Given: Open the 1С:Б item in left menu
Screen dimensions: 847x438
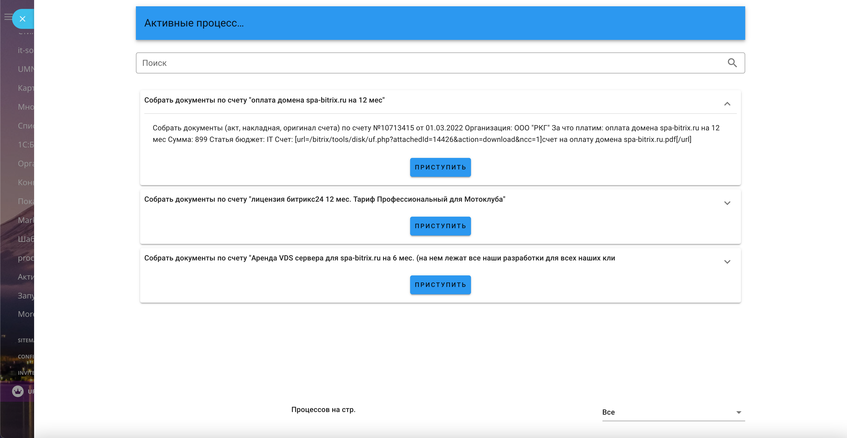Looking at the screenshot, I should (x=26, y=145).
